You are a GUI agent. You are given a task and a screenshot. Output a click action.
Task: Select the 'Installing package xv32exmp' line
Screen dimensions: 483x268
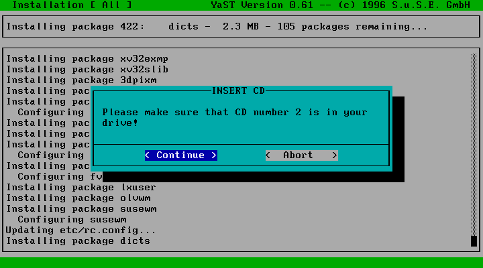87,59
